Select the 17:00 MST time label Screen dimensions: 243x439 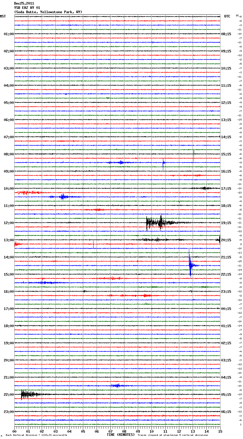9,309
